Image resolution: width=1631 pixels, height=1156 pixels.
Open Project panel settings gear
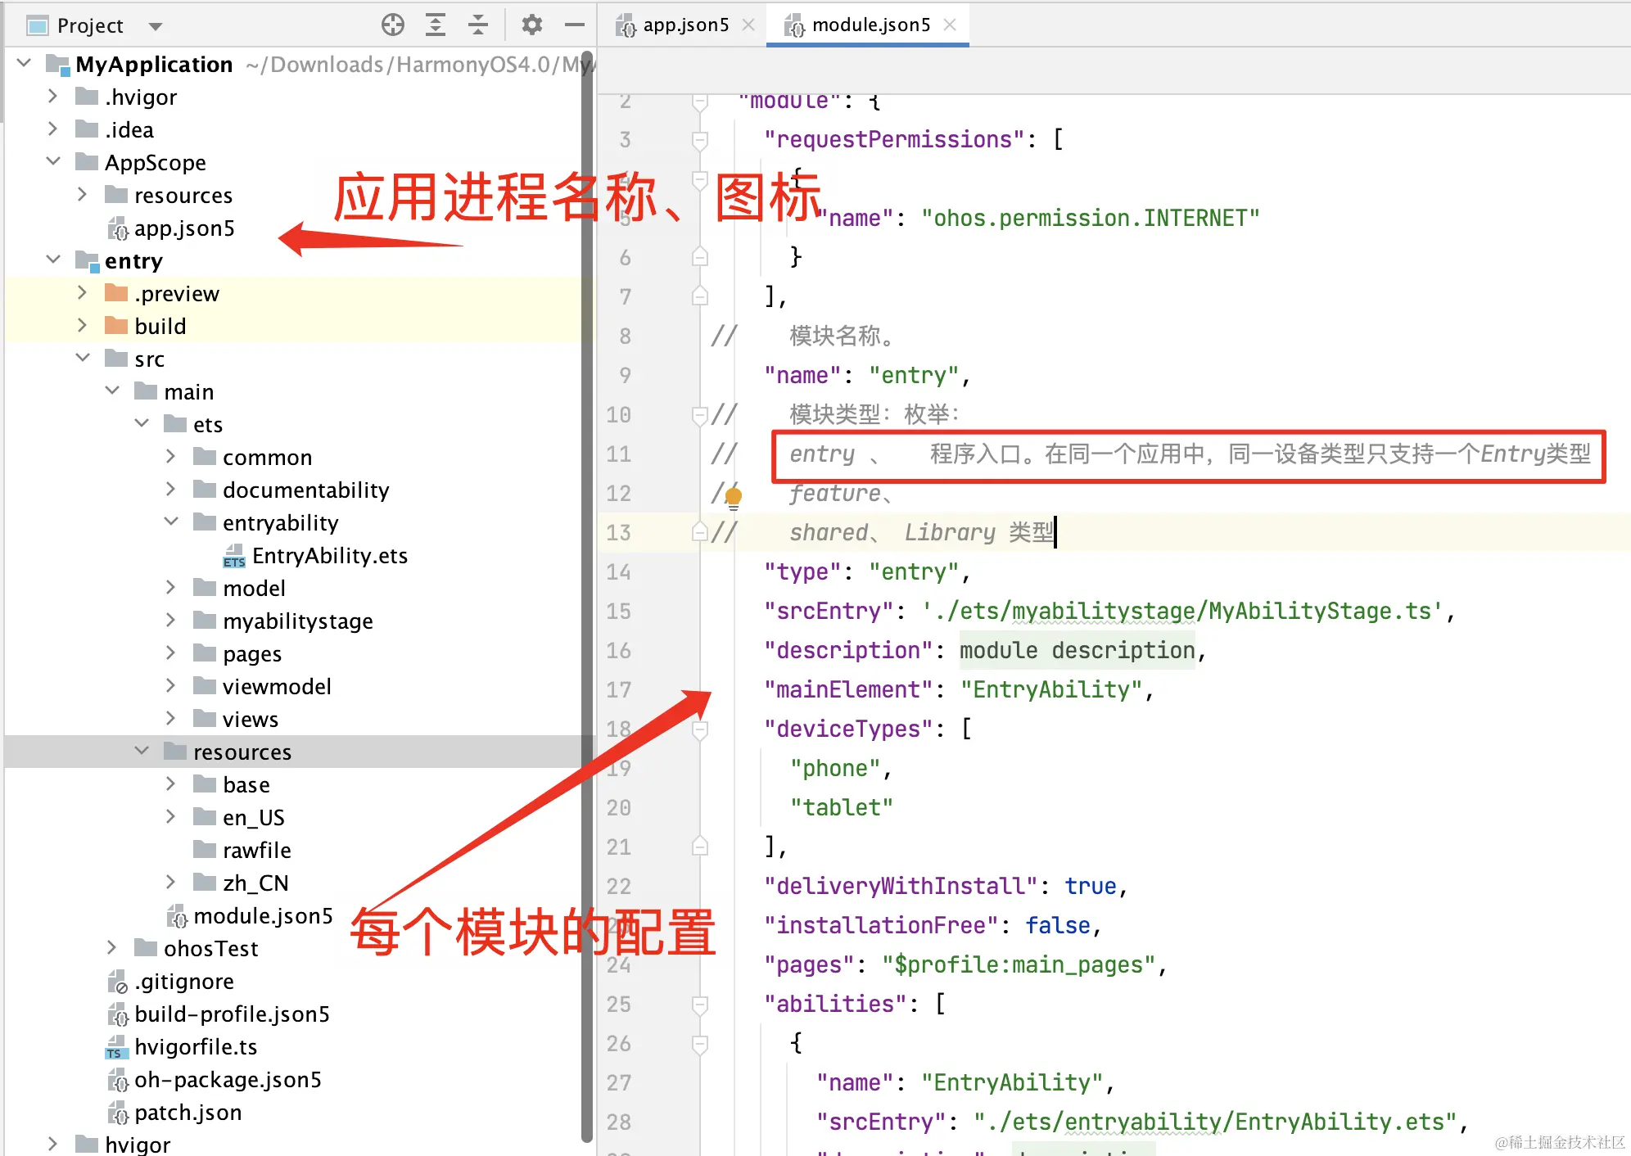(532, 25)
